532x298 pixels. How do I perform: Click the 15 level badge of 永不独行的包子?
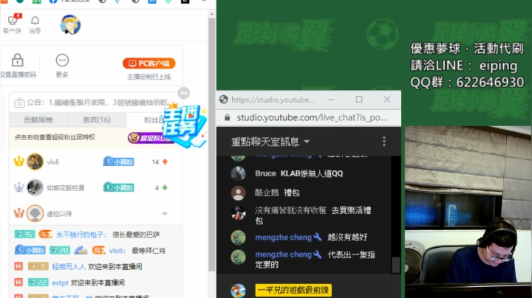24,235
